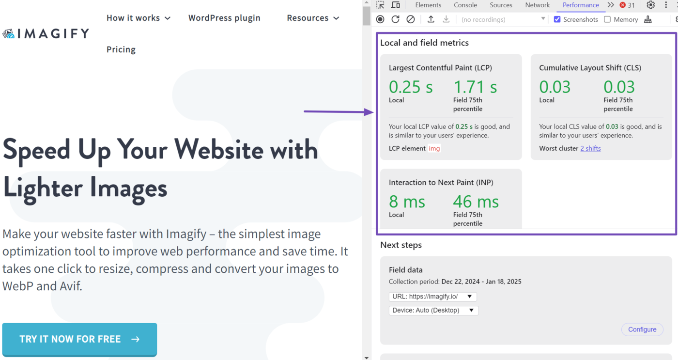Start profiling with the Record icon
Screen dimensions: 678x360
(380, 19)
